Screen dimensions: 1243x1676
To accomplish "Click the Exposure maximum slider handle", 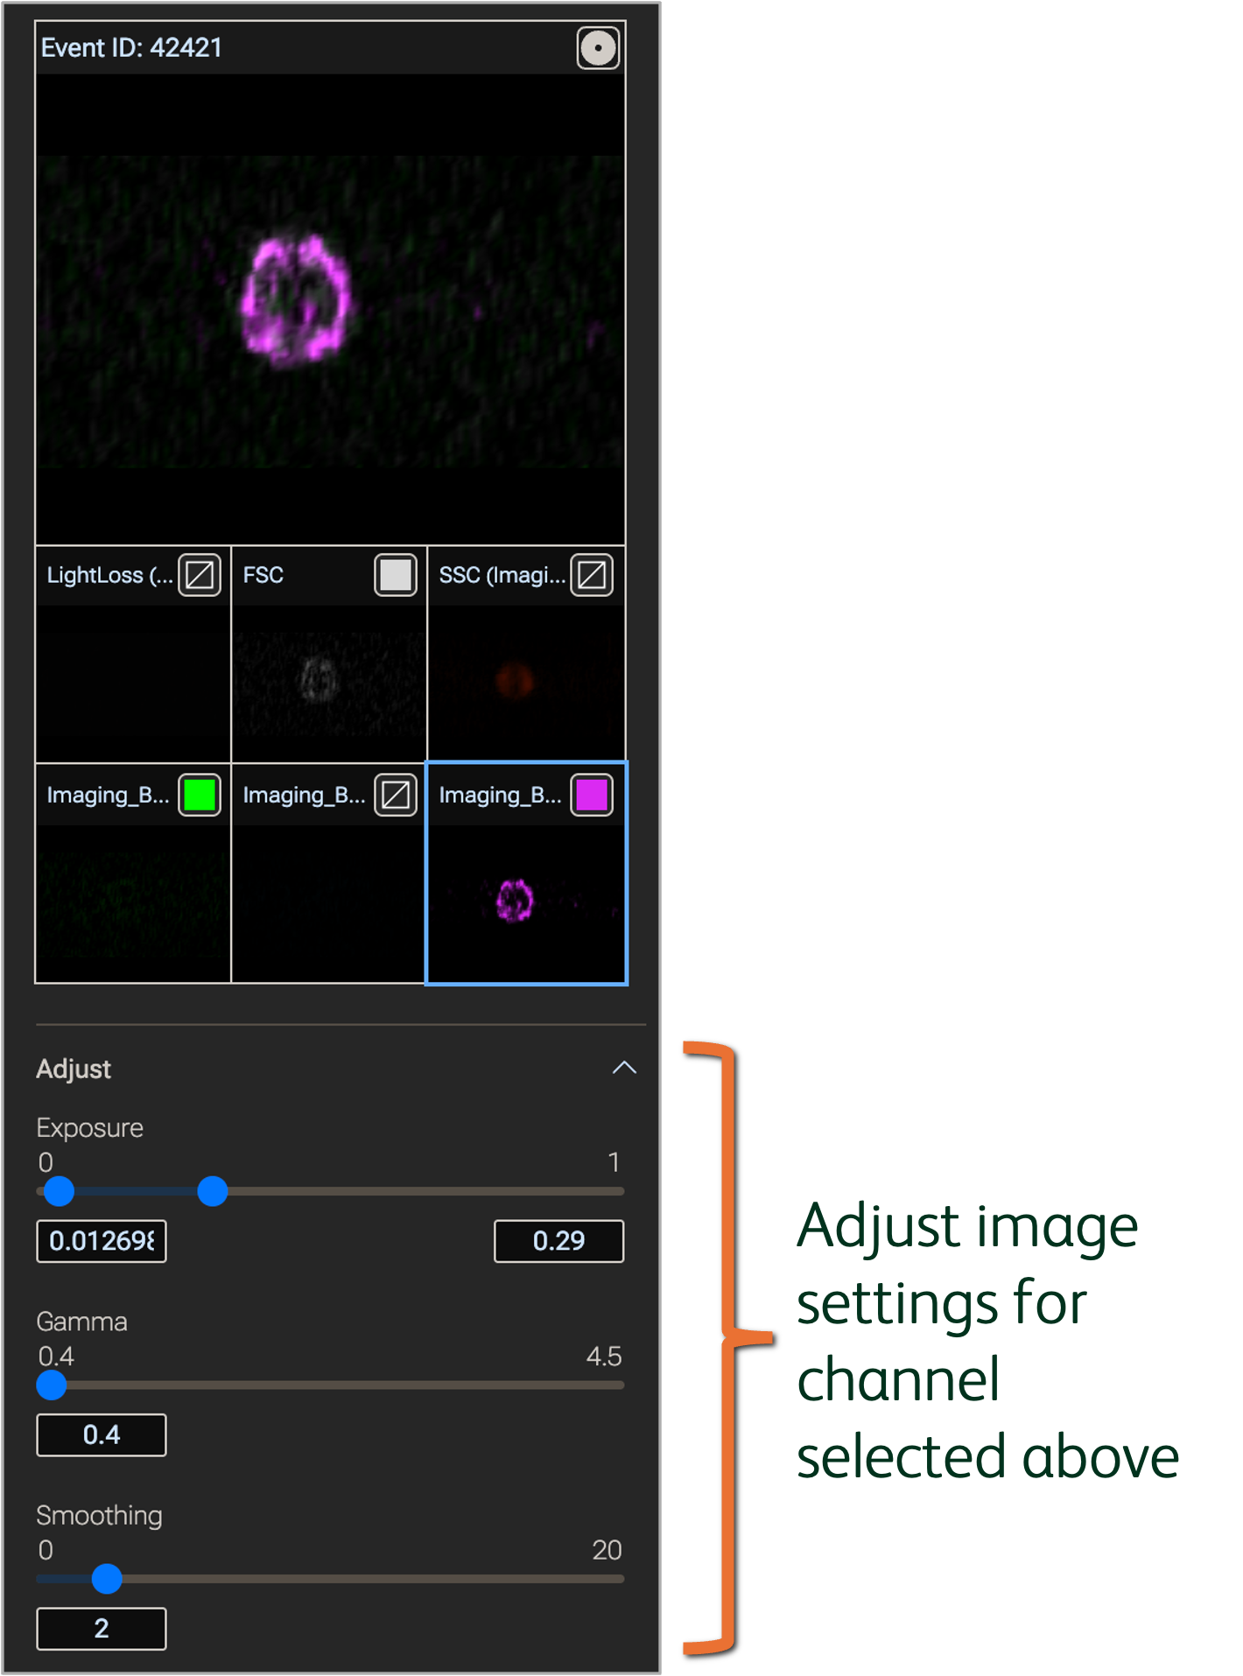I will 213,1191.
